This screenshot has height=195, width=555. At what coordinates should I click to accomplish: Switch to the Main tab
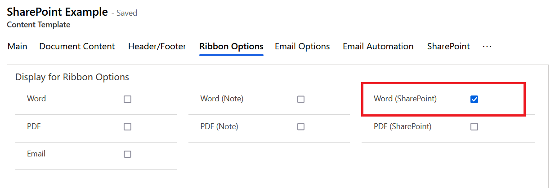coord(18,47)
